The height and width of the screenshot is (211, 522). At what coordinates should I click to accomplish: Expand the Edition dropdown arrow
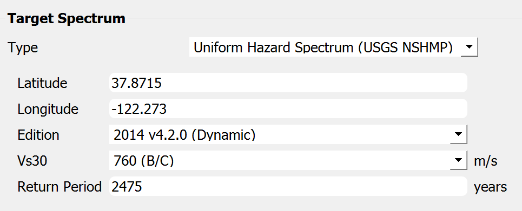pyautogui.click(x=458, y=134)
